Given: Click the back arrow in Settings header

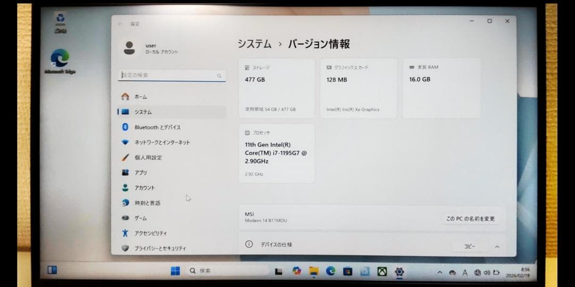Looking at the screenshot, I should (120, 24).
